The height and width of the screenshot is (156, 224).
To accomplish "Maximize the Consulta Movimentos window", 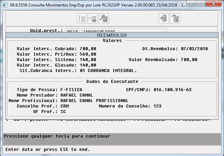I will click(x=201, y=4).
